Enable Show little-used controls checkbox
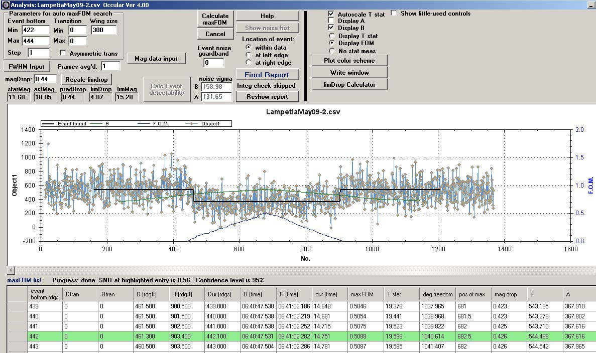The image size is (596, 353). pos(394,13)
